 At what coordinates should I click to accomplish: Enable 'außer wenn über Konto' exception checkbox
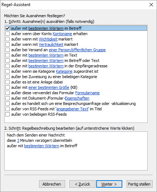pyautogui.click(x=8, y=34)
